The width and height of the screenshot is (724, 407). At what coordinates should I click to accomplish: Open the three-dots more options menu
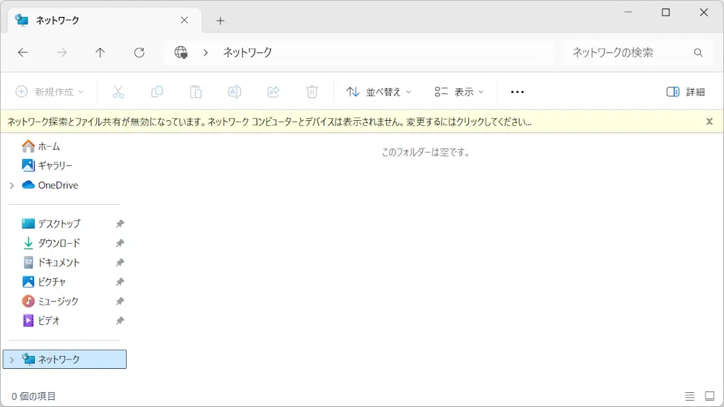pyautogui.click(x=517, y=92)
